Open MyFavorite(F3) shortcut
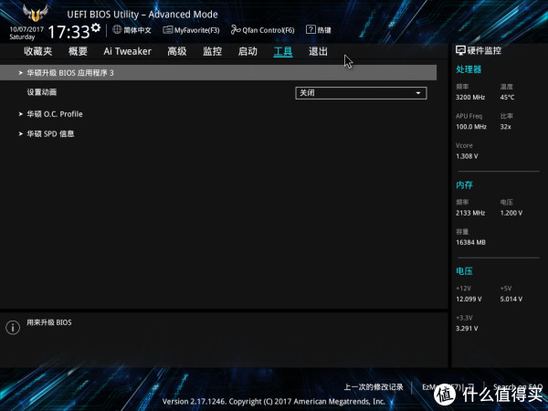This screenshot has width=548, height=411. [x=191, y=30]
